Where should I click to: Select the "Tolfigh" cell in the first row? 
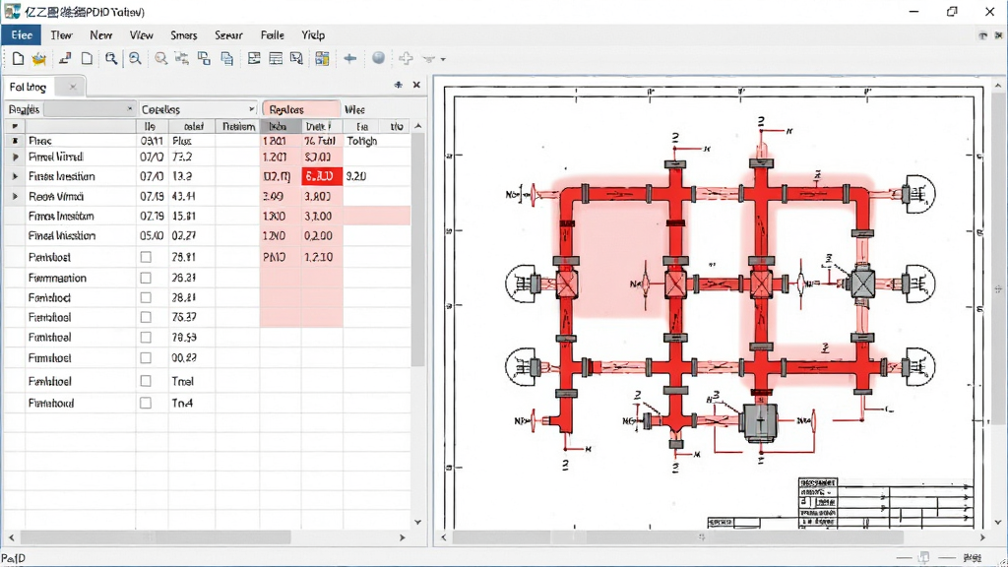[x=362, y=141]
